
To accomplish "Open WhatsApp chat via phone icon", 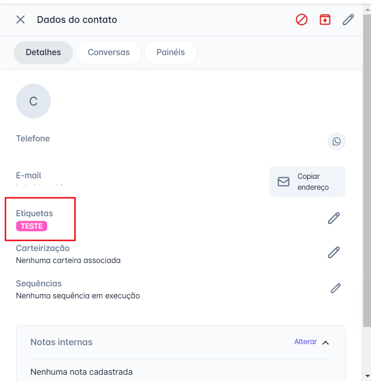I will click(337, 141).
